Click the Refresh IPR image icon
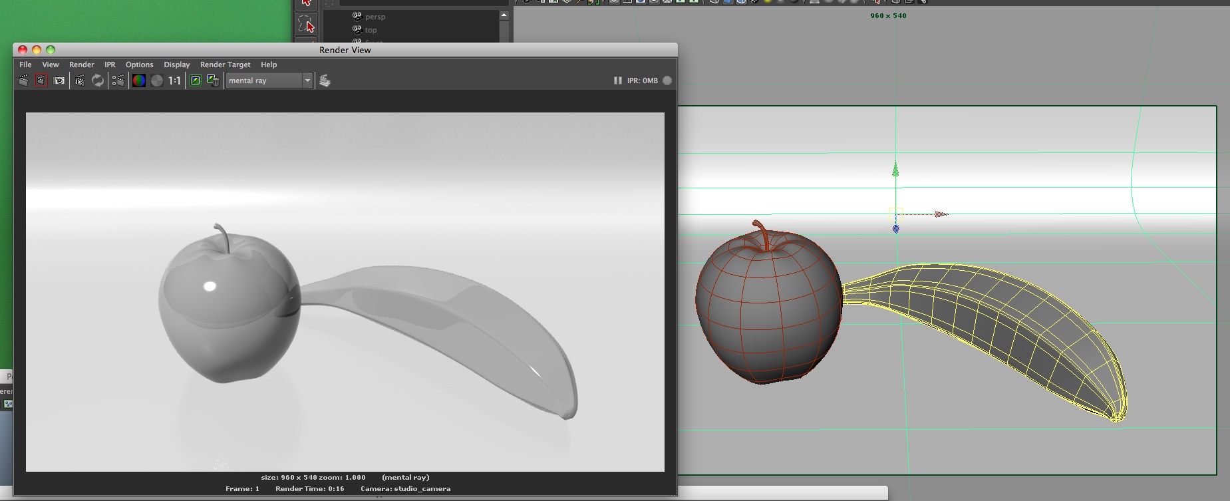Viewport: 1230px width, 501px height. click(98, 81)
